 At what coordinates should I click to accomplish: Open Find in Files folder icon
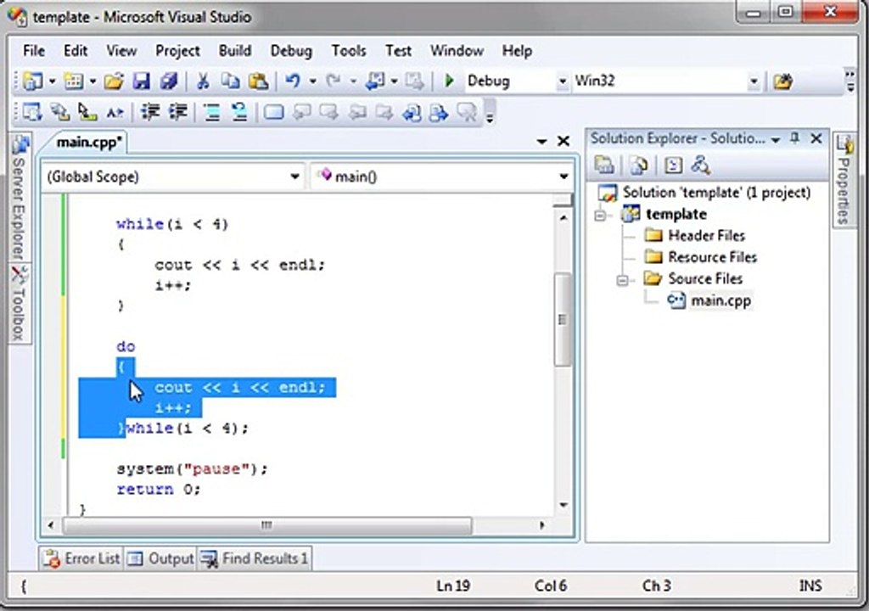[783, 82]
